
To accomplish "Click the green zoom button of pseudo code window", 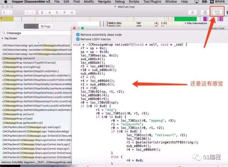I will tap(83, 28).
